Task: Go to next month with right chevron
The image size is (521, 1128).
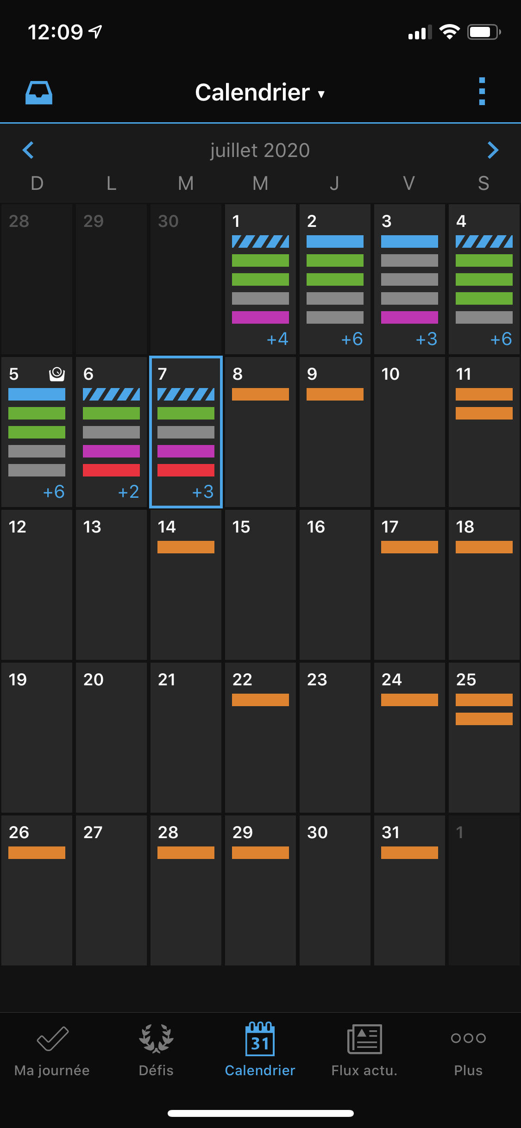Action: click(x=493, y=150)
